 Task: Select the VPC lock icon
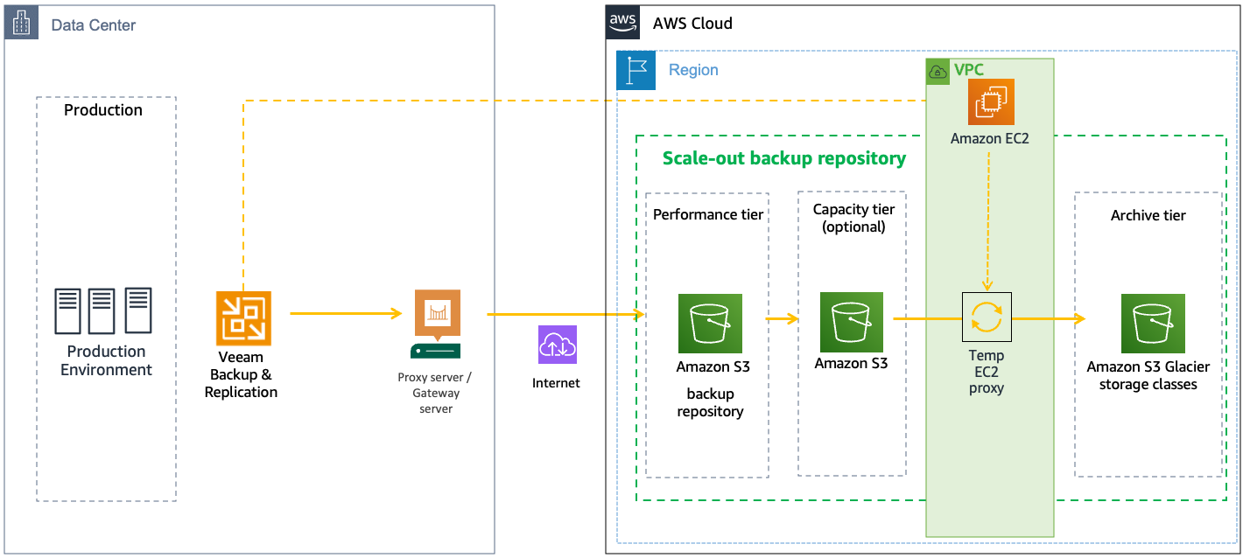pos(937,71)
